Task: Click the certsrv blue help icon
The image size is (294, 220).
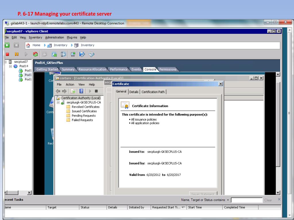Action: 81,91
